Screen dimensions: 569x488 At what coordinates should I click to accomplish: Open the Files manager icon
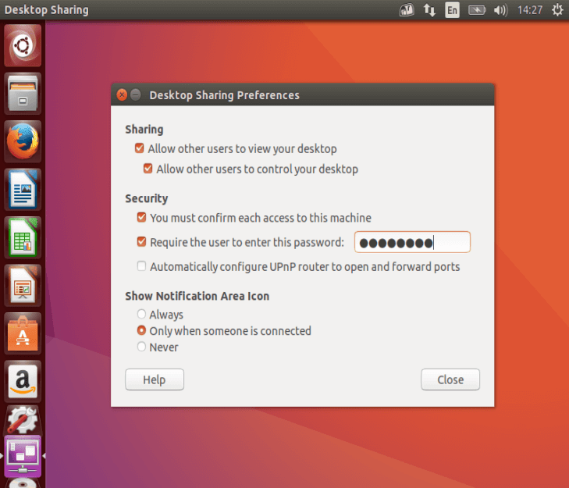[23, 94]
